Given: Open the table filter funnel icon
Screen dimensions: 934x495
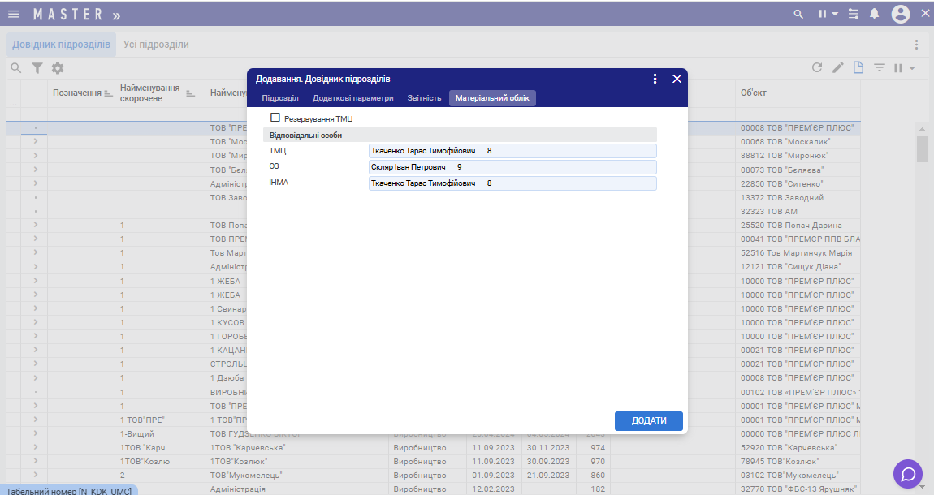Looking at the screenshot, I should [37, 68].
